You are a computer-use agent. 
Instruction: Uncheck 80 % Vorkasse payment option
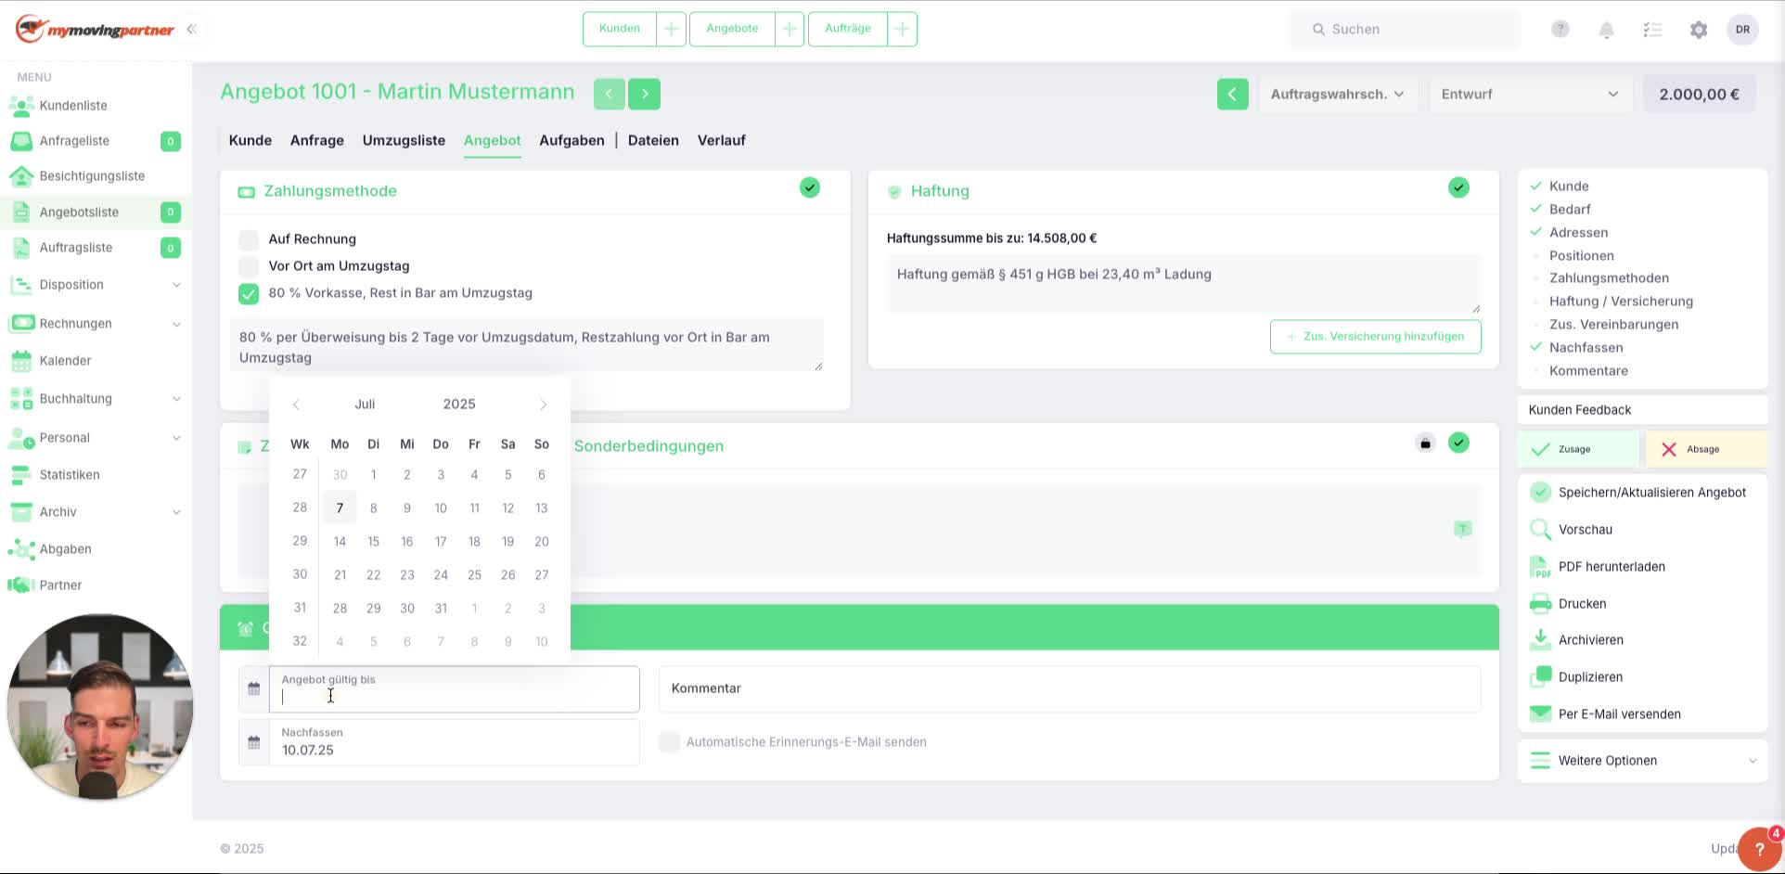(x=249, y=293)
